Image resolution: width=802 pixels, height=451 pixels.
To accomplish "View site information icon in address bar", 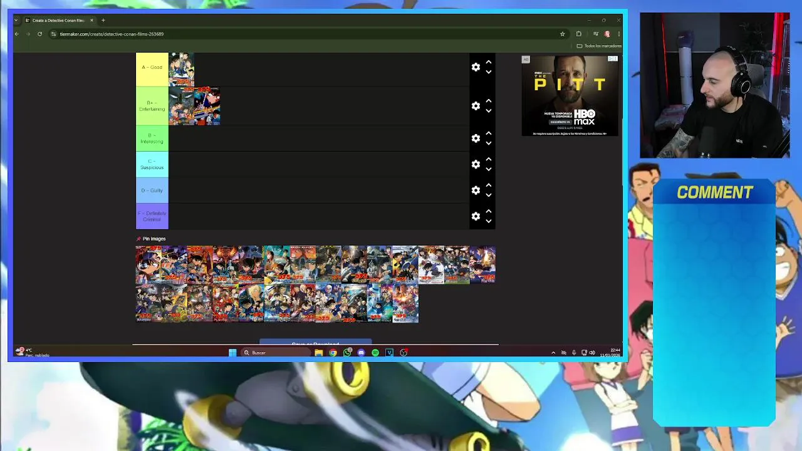I will click(53, 34).
